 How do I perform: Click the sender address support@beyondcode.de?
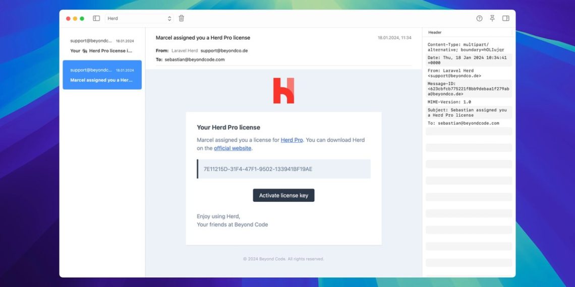(224, 51)
